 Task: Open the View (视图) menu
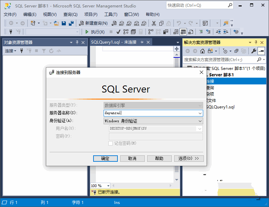[50, 15]
